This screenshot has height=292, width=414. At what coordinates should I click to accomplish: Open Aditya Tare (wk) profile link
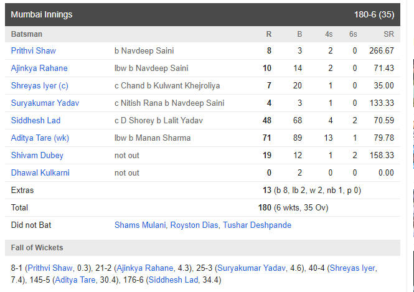click(x=40, y=138)
